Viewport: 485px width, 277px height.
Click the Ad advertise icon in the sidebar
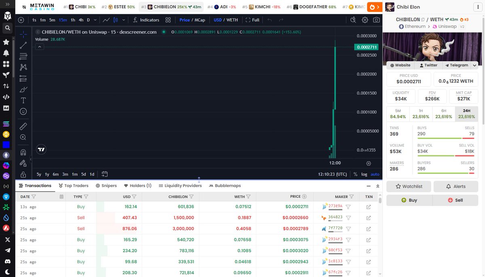(x=6, y=108)
